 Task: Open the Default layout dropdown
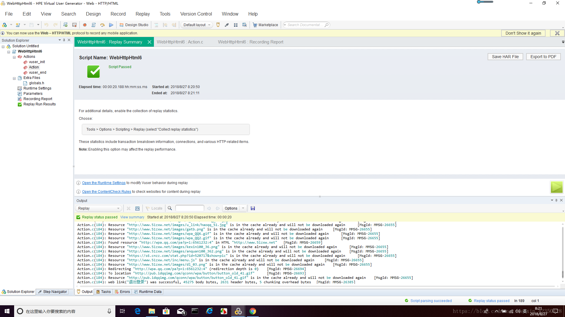197,25
